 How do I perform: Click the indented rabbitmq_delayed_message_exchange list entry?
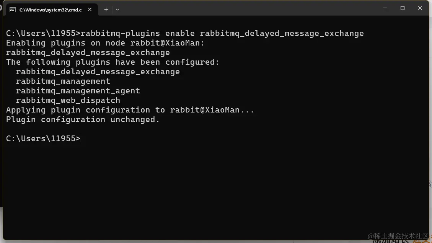click(98, 72)
